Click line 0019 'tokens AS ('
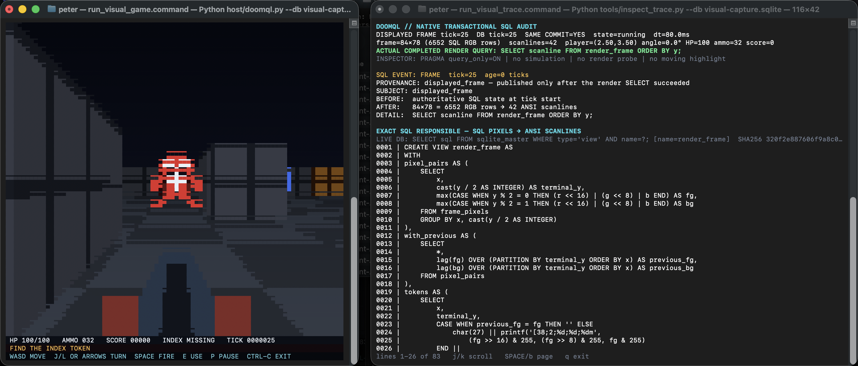Viewport: 858px width, 366px height. click(x=412, y=292)
